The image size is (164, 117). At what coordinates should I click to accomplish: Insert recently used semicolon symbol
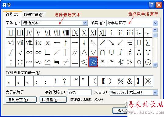click(x=38, y=81)
